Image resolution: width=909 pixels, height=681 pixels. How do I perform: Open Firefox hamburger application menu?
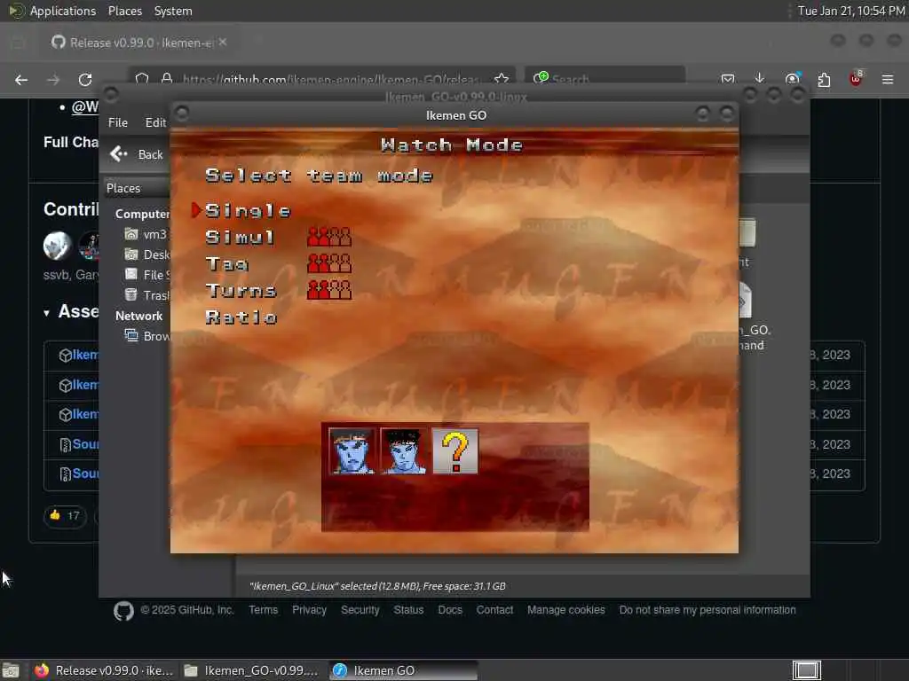[888, 79]
